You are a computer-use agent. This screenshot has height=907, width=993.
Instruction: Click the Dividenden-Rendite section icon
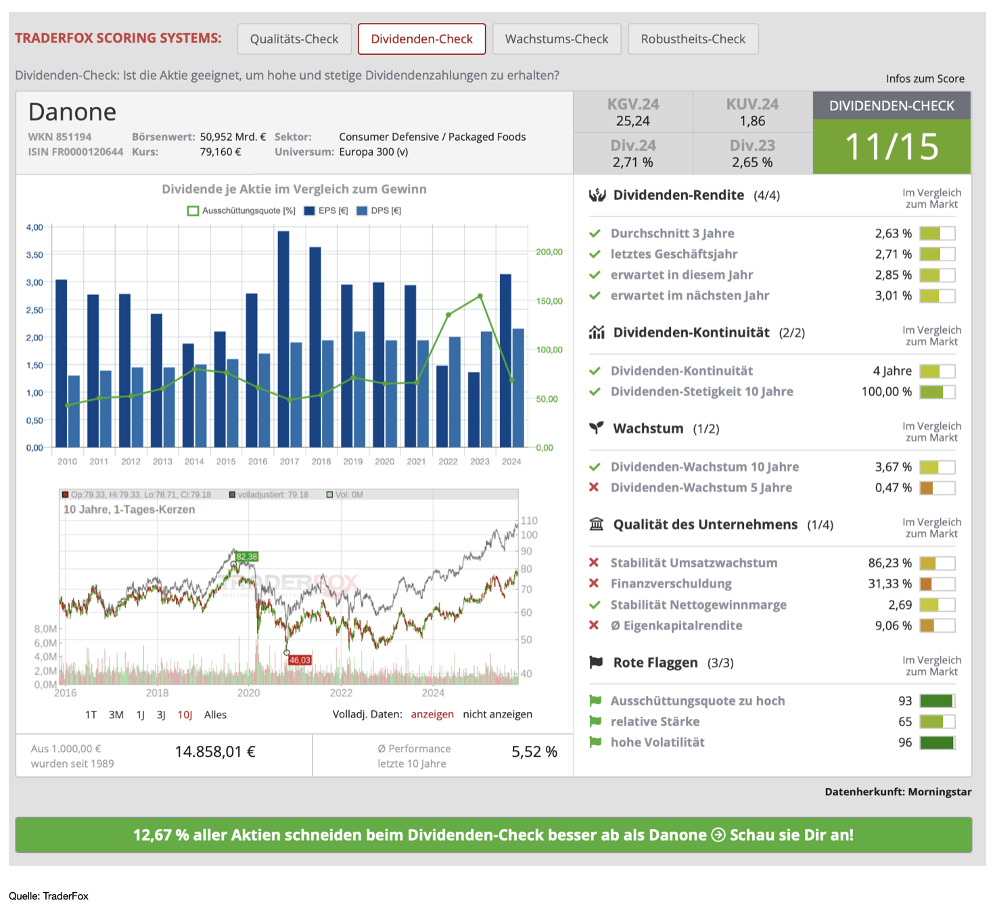(x=597, y=196)
